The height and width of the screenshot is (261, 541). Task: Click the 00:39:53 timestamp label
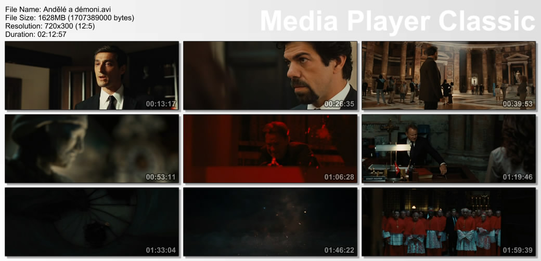point(518,104)
